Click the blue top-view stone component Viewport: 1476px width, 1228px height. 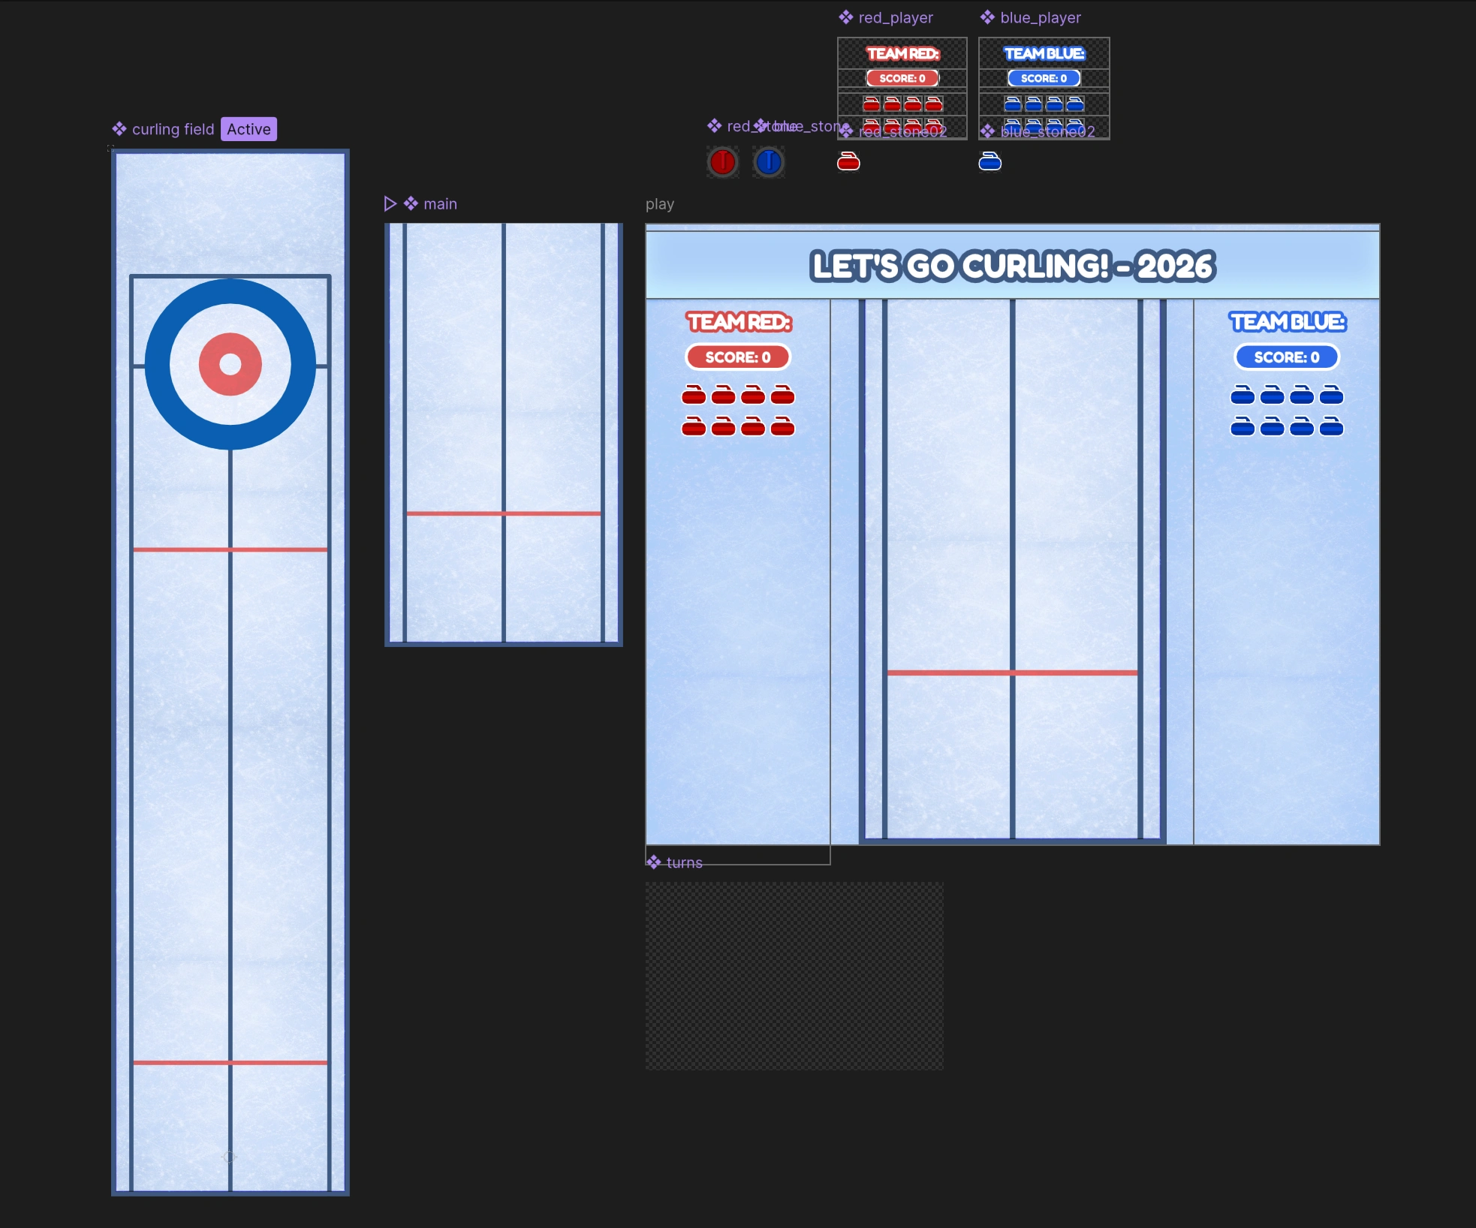coord(769,162)
